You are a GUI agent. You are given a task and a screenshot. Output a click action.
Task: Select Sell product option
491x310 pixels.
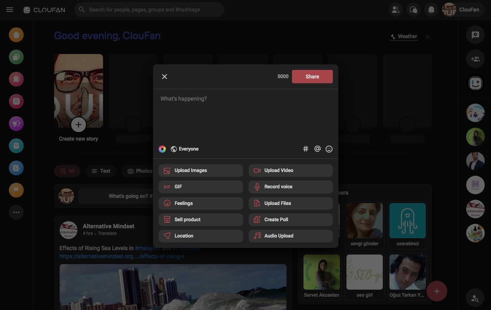pyautogui.click(x=201, y=219)
